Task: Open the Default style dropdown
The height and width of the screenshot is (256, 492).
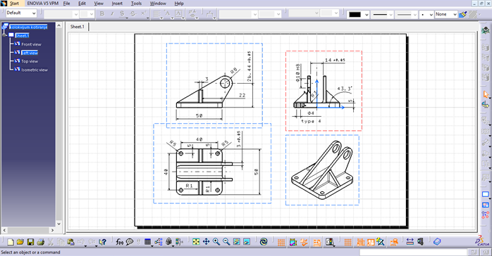Action: click(x=21, y=13)
